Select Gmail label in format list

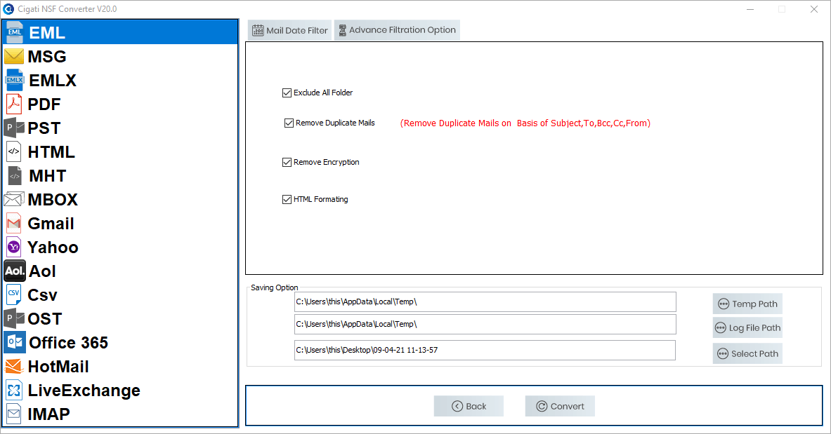tap(51, 224)
